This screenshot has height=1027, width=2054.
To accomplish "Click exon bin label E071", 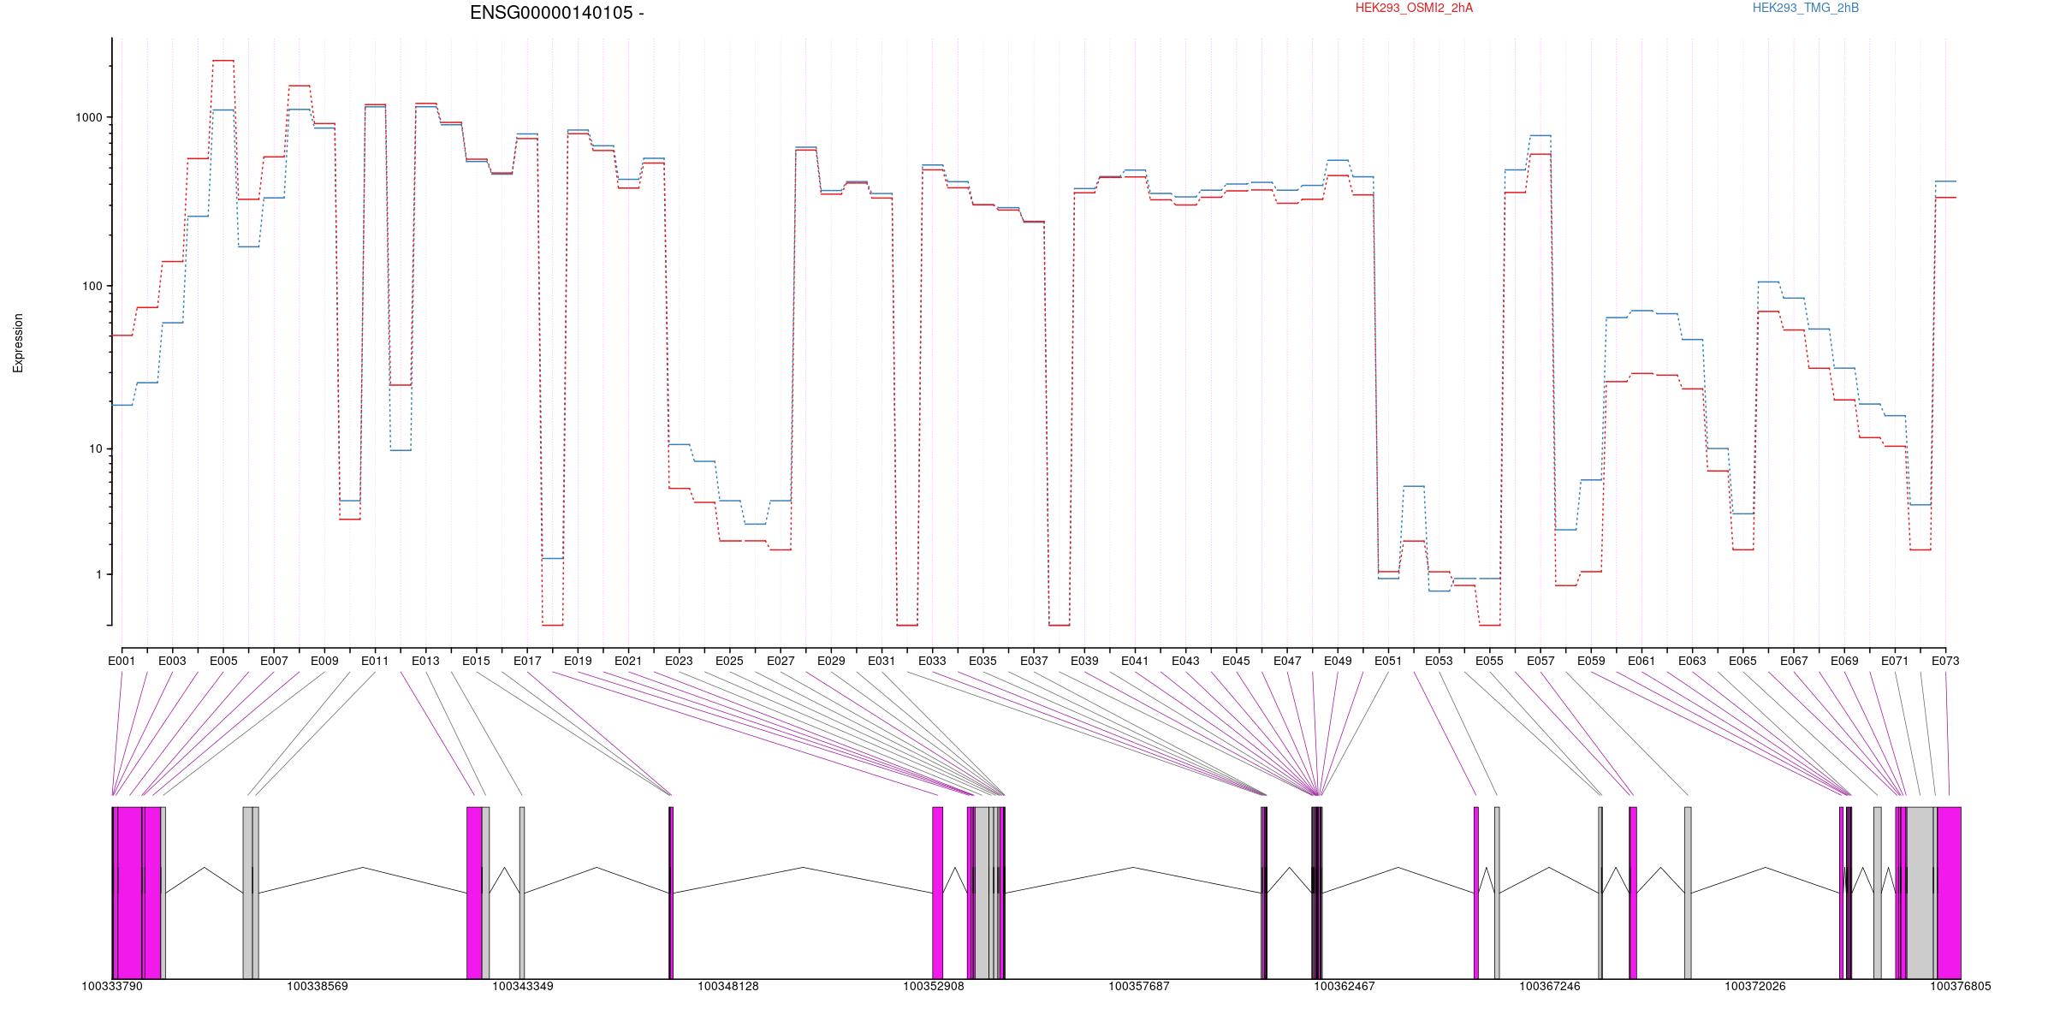I will (x=1895, y=661).
